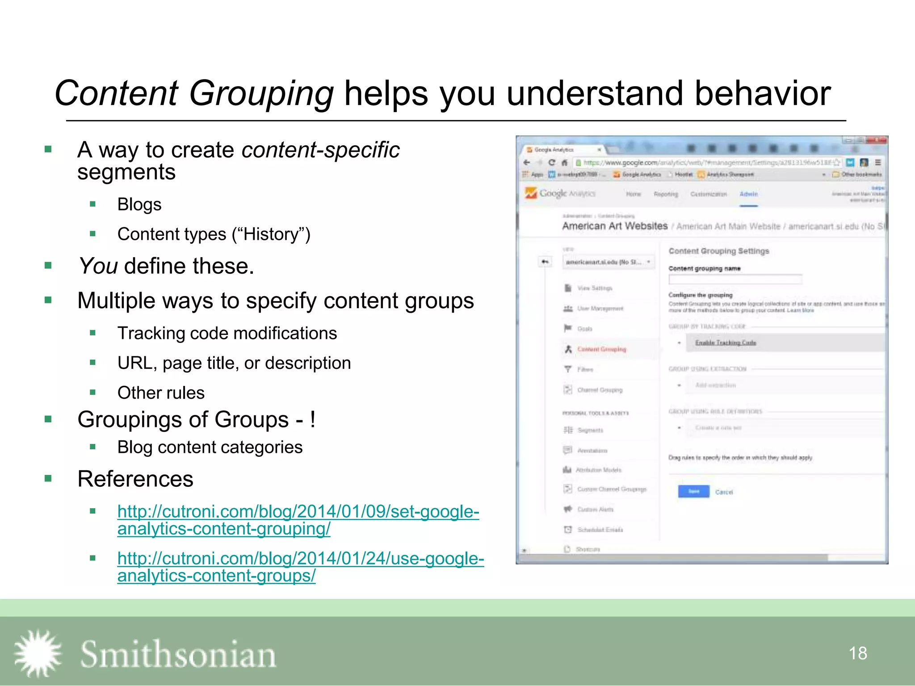
Task: Click the browser back arrow
Action: coord(527,163)
